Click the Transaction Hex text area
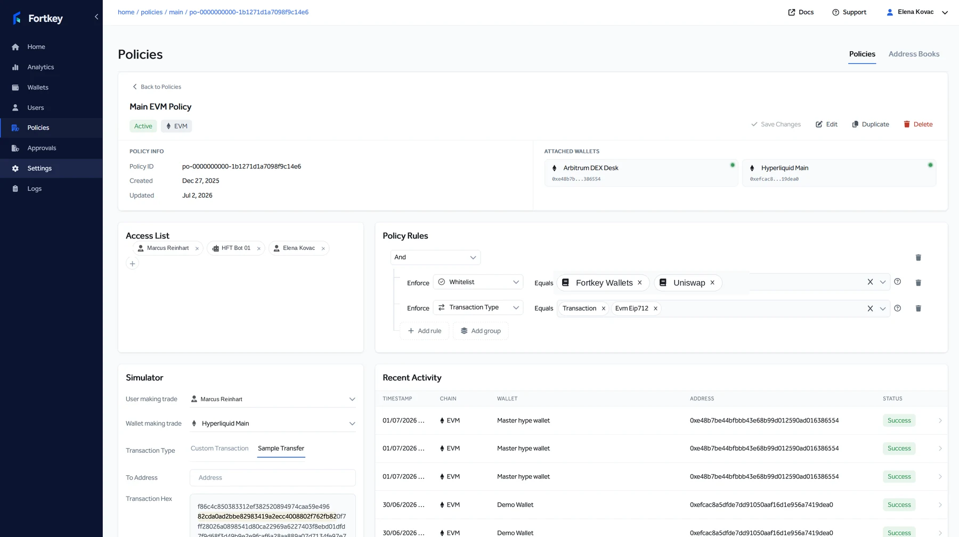 click(273, 516)
